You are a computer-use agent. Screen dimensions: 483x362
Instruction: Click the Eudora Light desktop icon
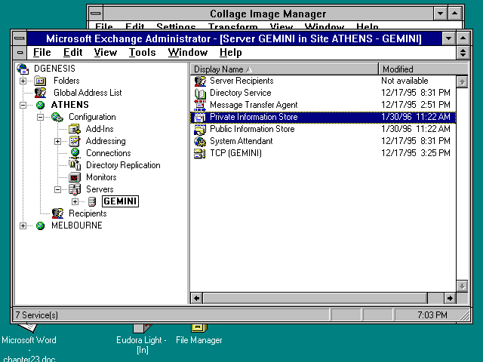143,328
